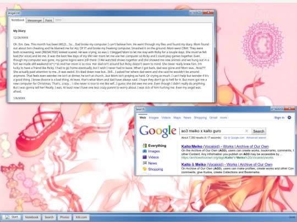Click the Everything icon in the search sidebar

[x=145, y=146]
